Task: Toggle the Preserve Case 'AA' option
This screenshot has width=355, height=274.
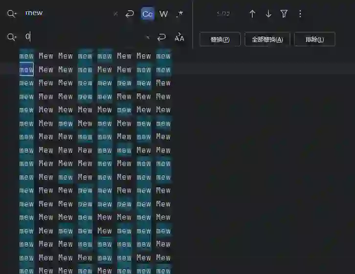Action: pos(179,38)
